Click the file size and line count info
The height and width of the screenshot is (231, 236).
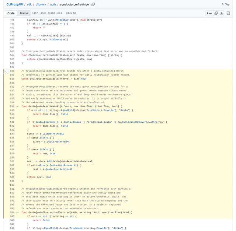[54, 13]
